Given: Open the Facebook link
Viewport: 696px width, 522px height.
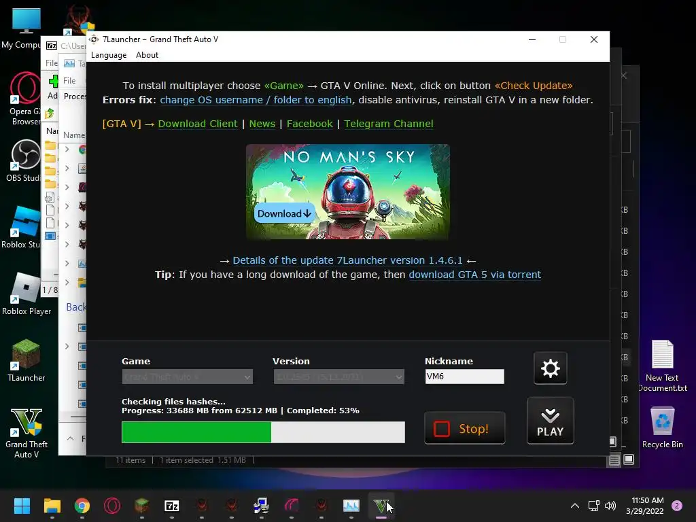Looking at the screenshot, I should (309, 124).
